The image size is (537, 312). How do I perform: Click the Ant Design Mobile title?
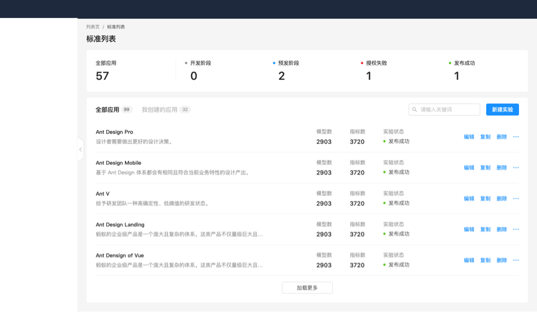[x=119, y=163]
